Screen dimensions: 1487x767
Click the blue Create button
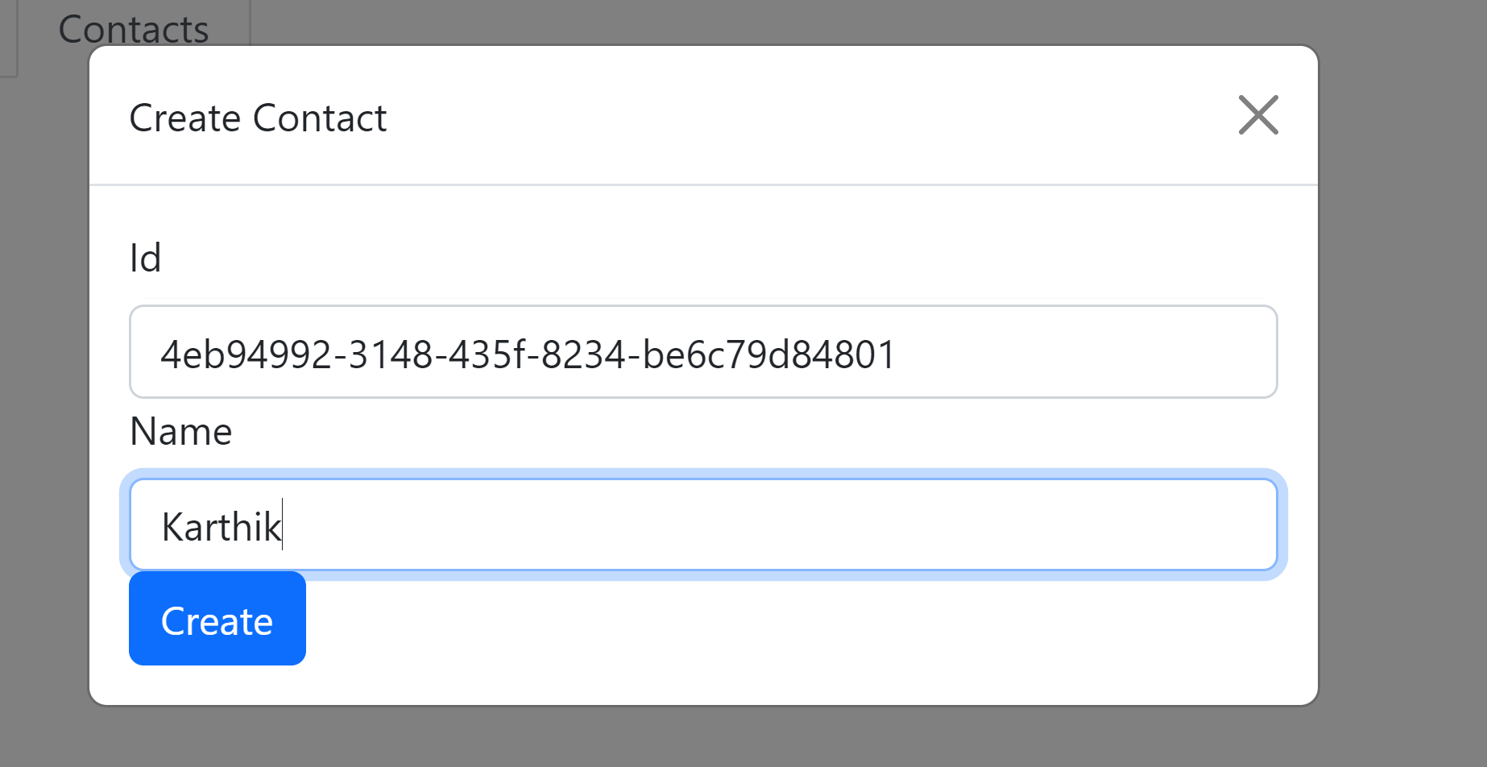tap(217, 619)
